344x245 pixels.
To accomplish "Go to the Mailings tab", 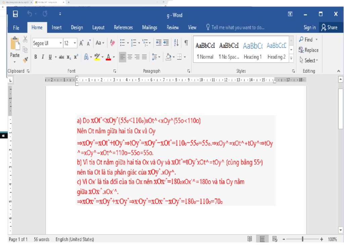I will tap(149, 28).
